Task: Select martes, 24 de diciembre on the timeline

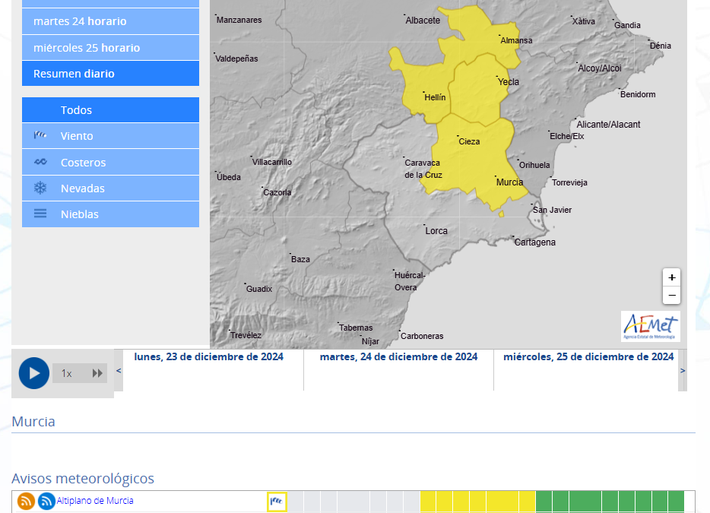Action: 398,357
